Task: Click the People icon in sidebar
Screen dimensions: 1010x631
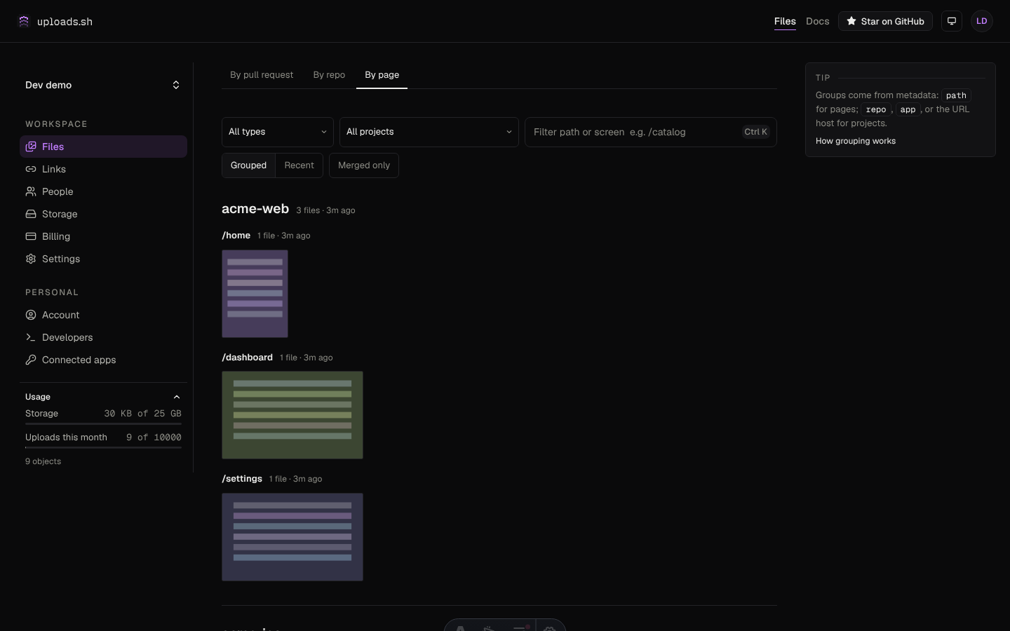Action: tap(31, 191)
